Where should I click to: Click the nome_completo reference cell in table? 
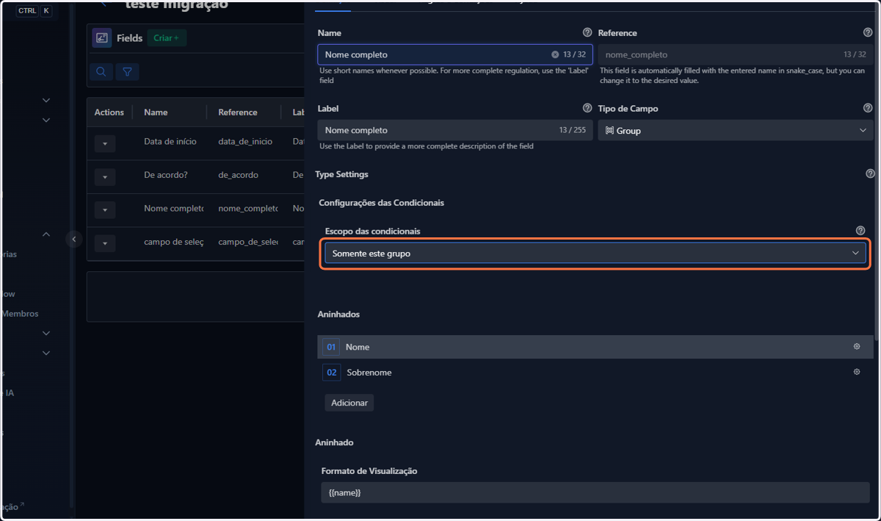[248, 208]
